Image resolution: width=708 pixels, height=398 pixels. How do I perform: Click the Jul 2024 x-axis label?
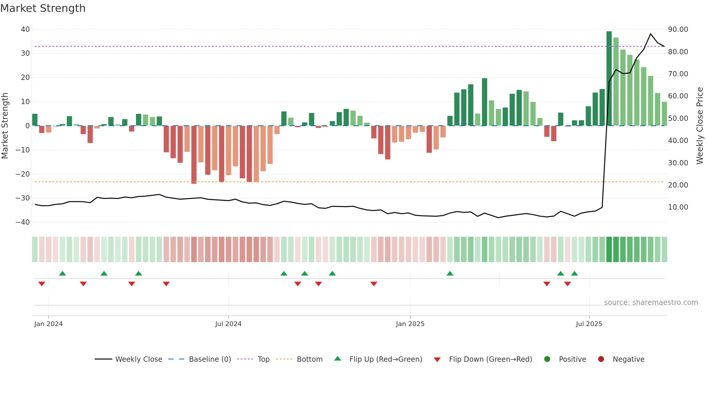(x=228, y=324)
